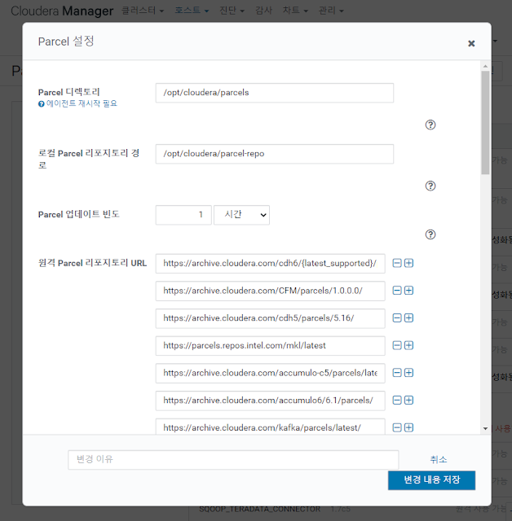Viewport: 512px width, 521px height.
Task: Open the 차트 menu
Action: pos(295,11)
